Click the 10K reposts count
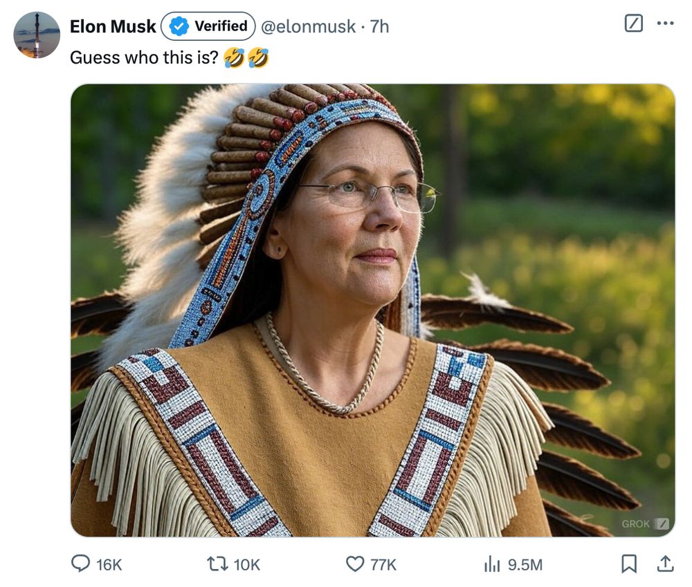The image size is (692, 587). coord(247,564)
